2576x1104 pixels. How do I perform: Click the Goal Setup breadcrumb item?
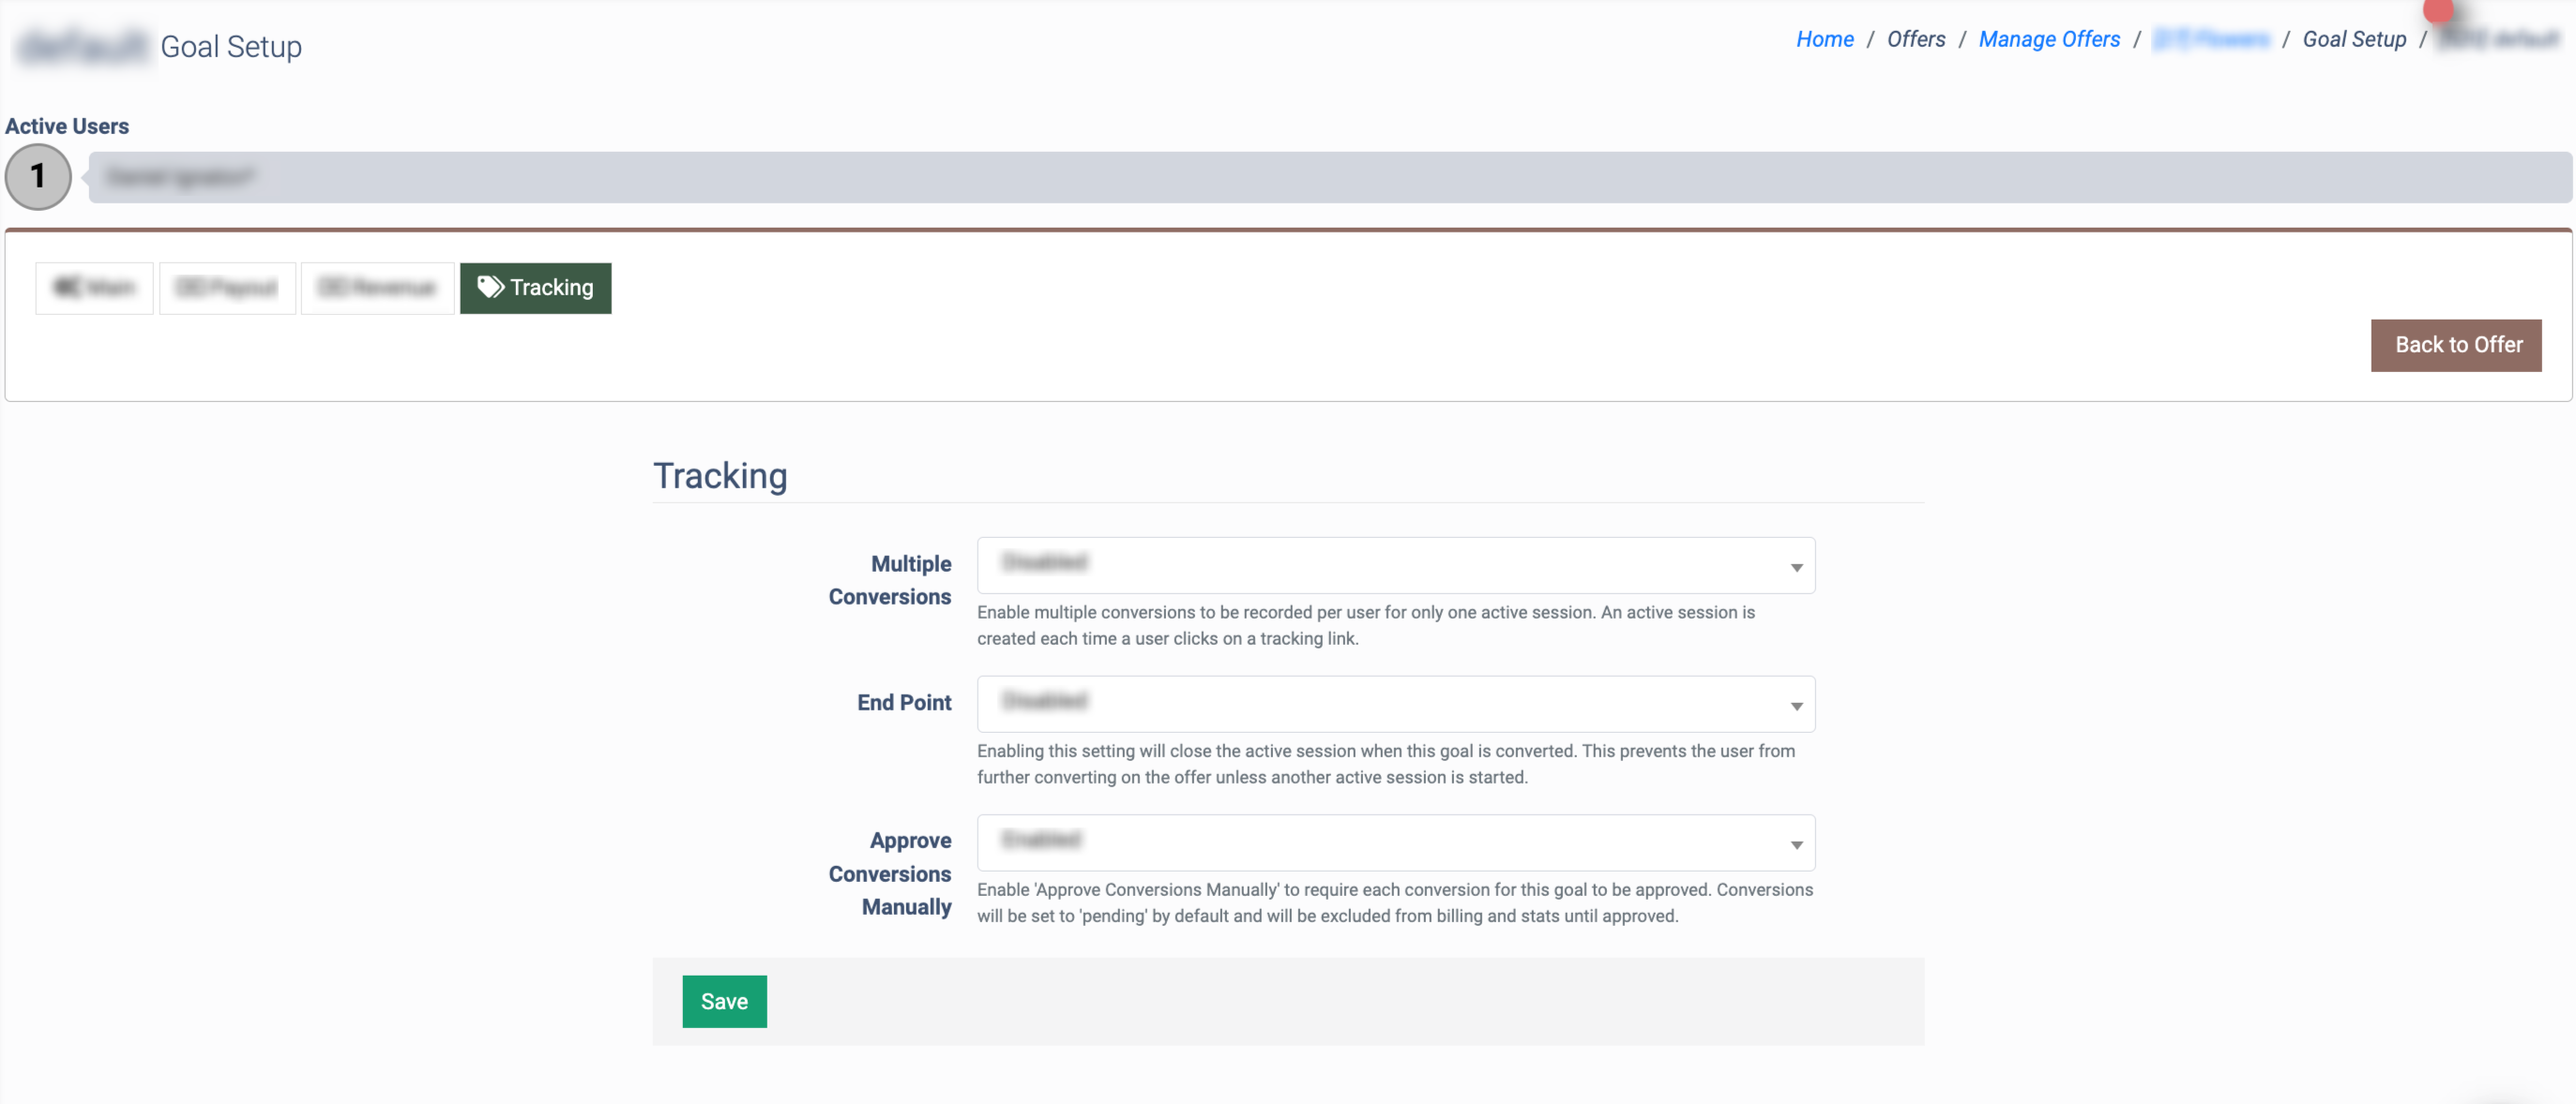[2354, 39]
